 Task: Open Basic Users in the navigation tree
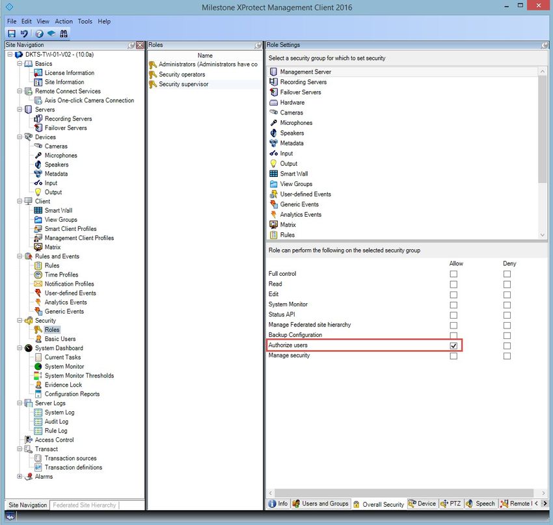[60, 339]
